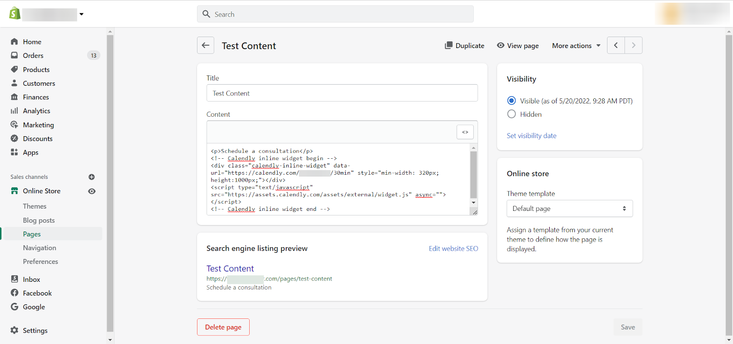Go to the previous page with the left chevron

[x=616, y=45]
